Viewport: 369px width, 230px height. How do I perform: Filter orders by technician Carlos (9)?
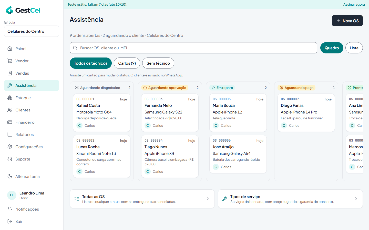pyautogui.click(x=127, y=63)
